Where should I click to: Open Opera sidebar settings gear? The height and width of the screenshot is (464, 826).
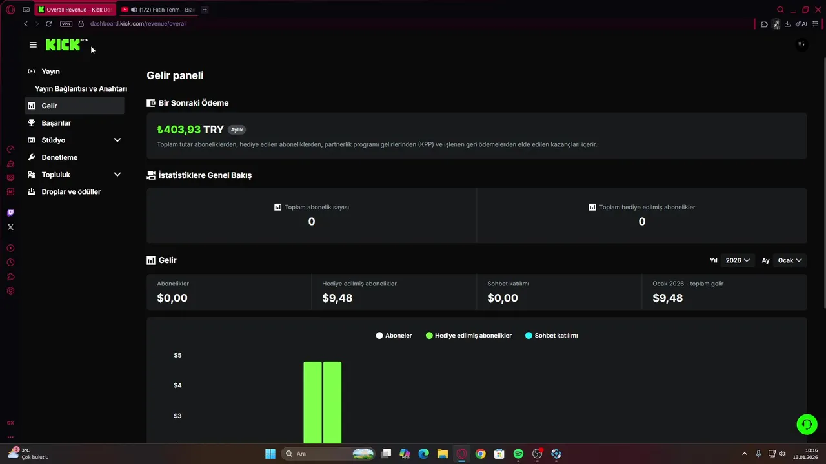click(x=10, y=291)
